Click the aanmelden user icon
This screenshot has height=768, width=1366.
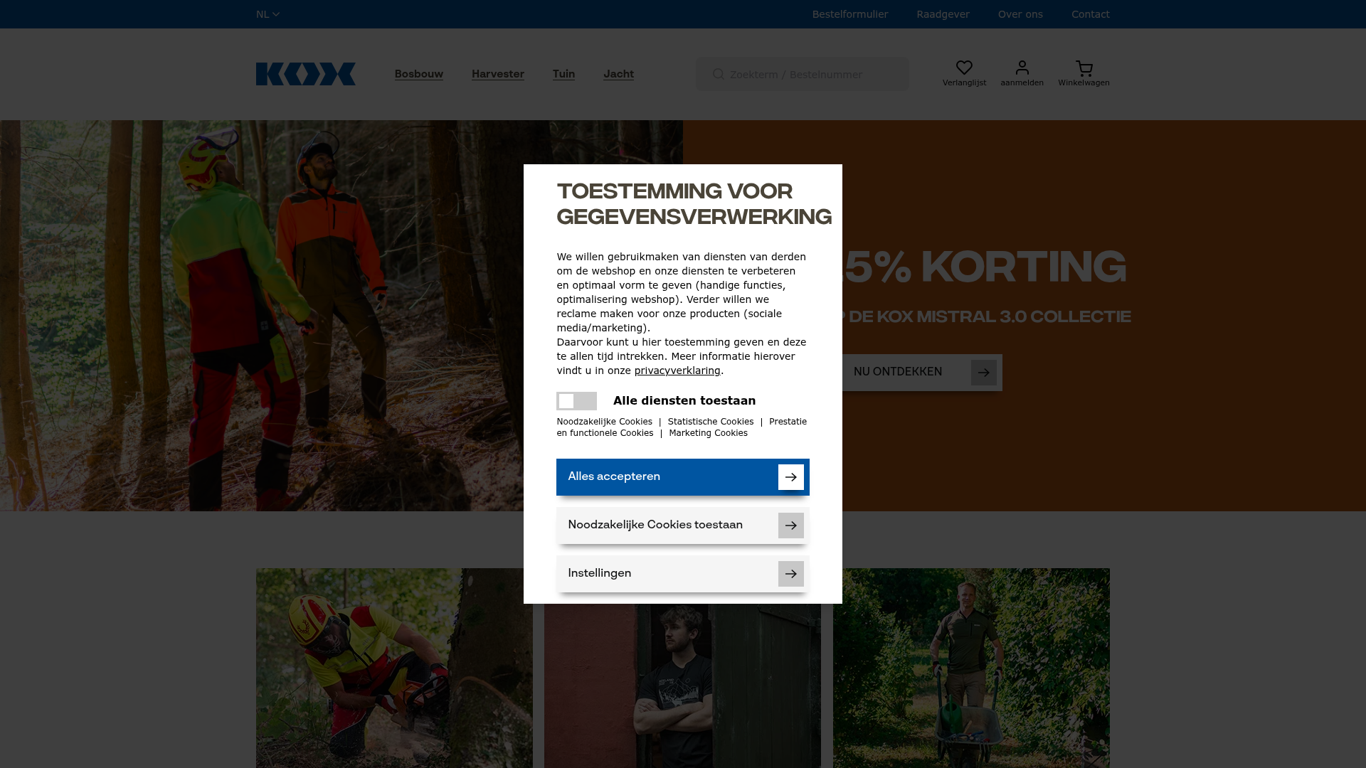(x=1022, y=68)
